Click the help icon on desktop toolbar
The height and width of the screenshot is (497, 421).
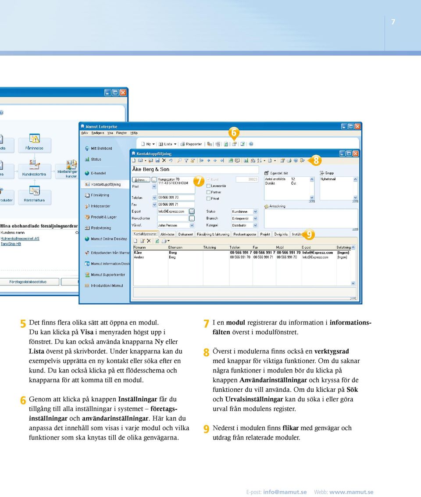[251, 144]
